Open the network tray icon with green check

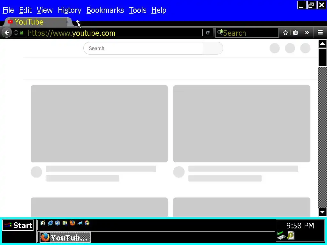point(281,235)
